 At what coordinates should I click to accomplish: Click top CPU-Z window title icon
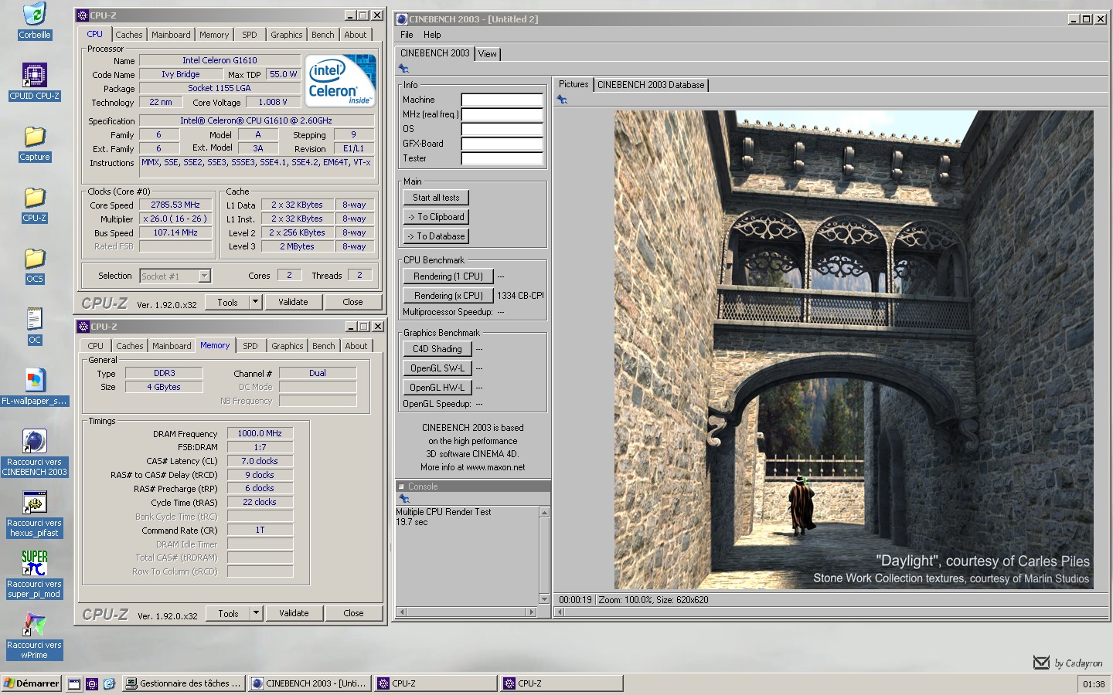[x=83, y=15]
